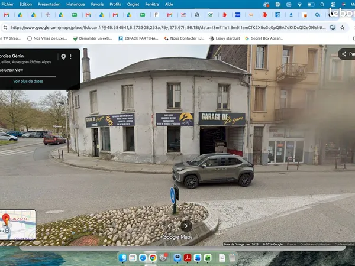Open Adobe Acrobat from the Dock

(x=188, y=258)
